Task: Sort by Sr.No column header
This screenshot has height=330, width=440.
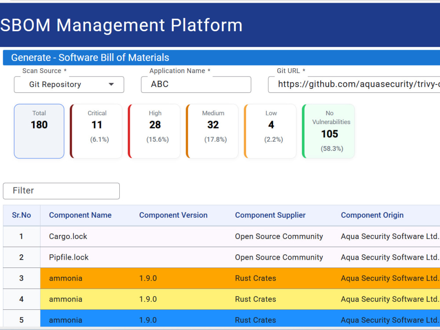Action: tap(21, 215)
